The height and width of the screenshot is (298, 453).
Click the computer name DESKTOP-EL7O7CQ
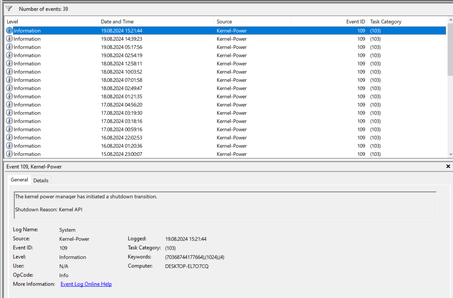(x=187, y=266)
